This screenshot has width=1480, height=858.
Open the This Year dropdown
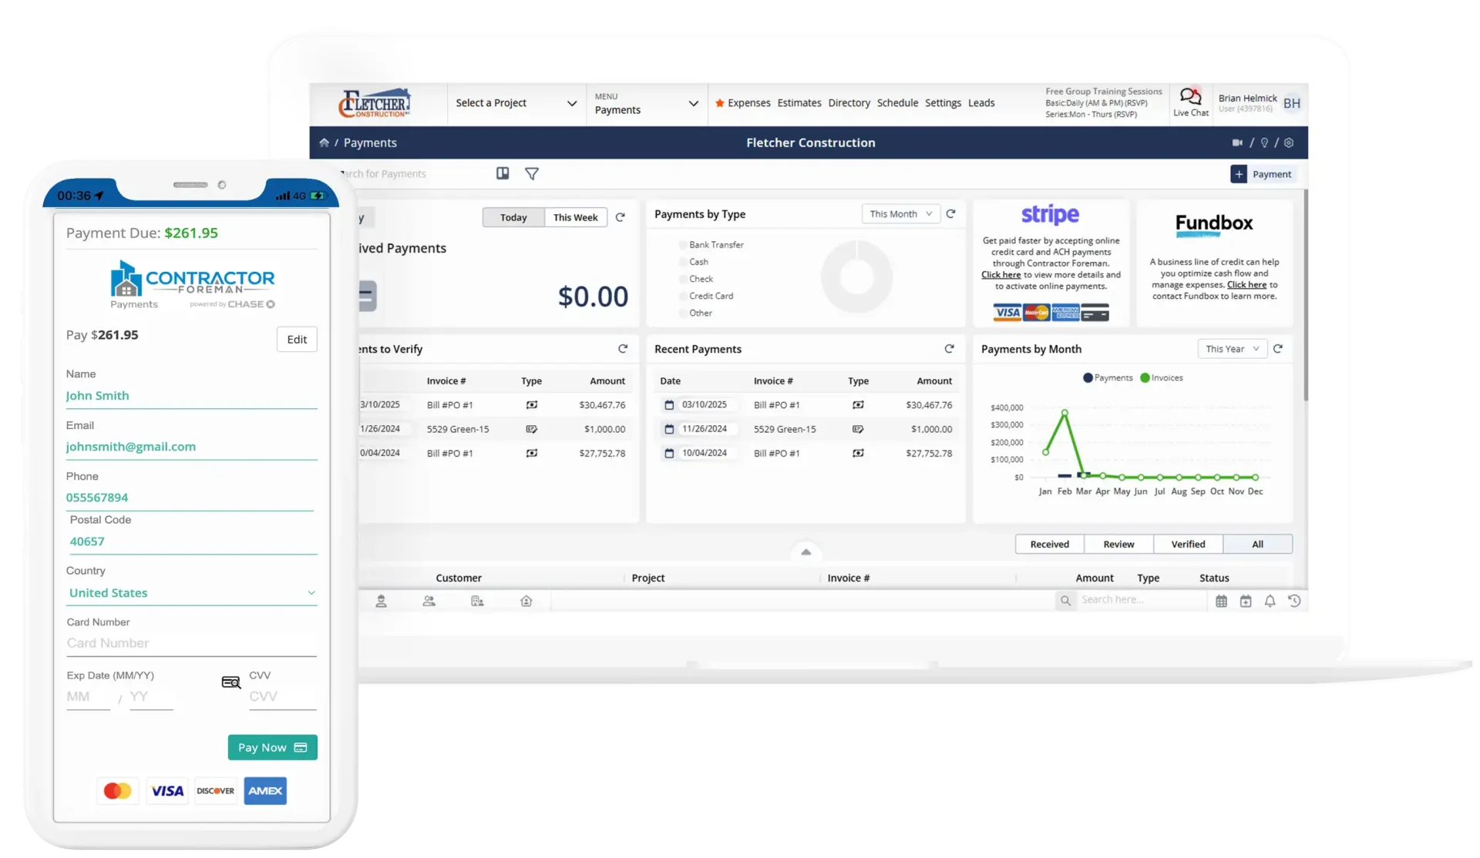tap(1232, 349)
